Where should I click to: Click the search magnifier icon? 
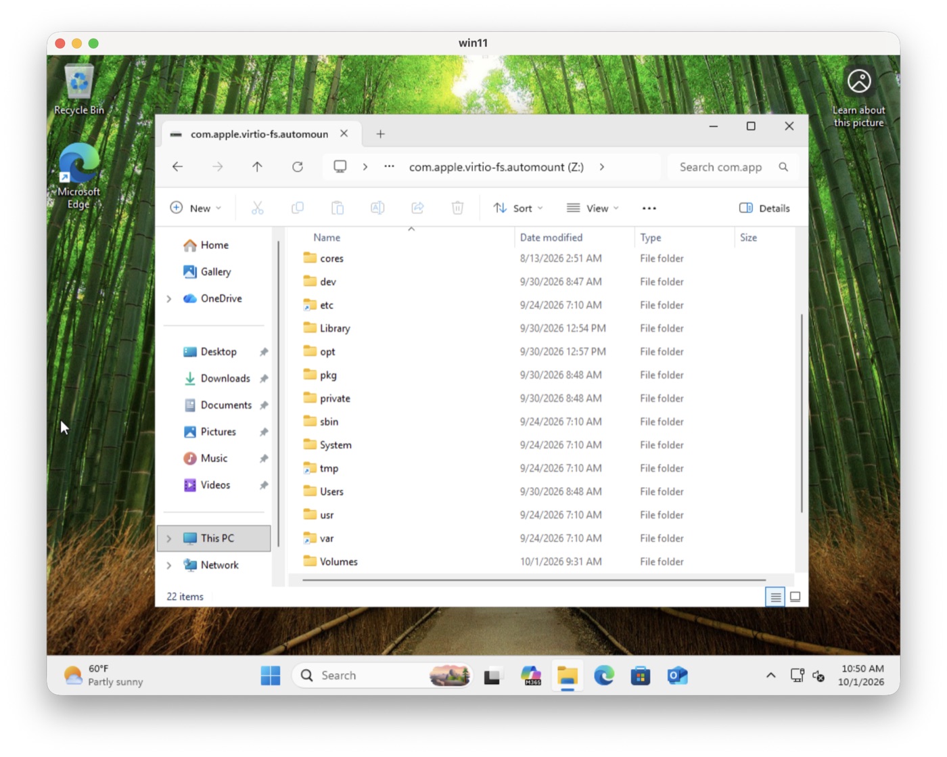[783, 167]
